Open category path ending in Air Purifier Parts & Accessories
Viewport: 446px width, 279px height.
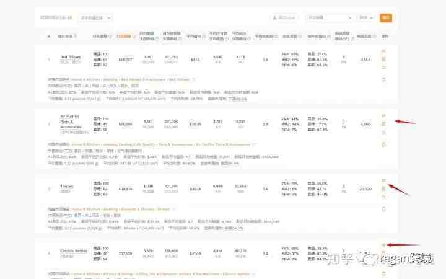point(161,144)
